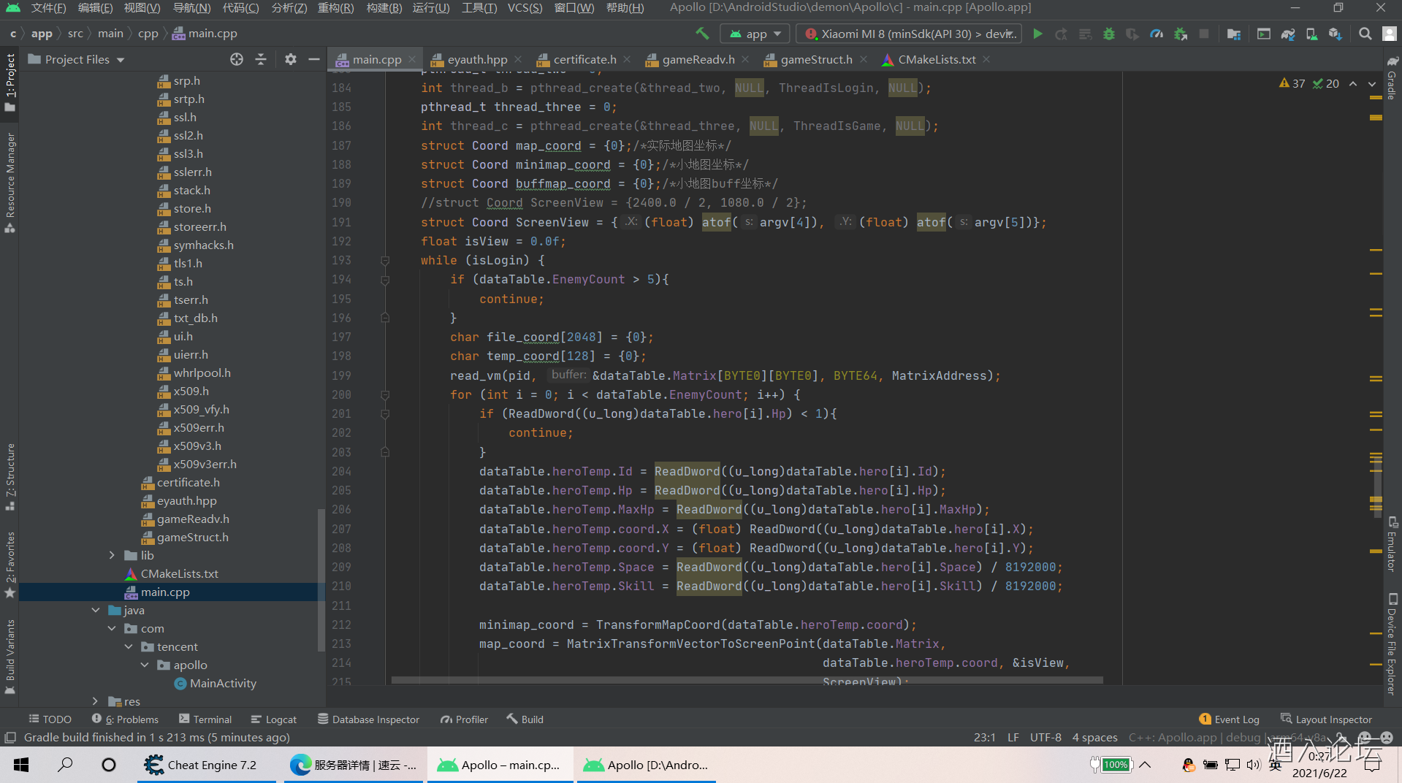Open Project Structure folder icon in toolbar

click(x=1234, y=34)
